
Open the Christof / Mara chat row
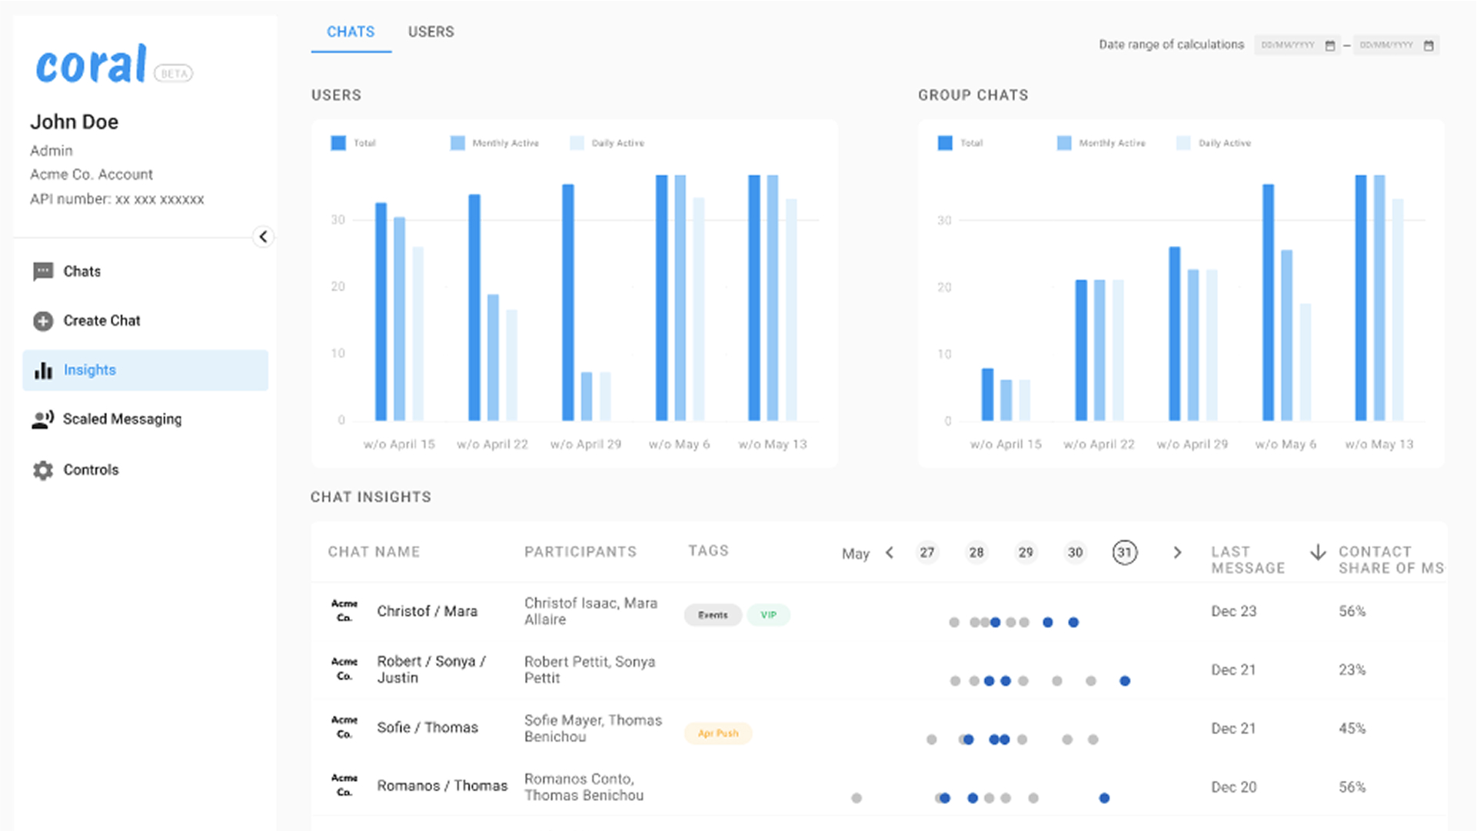pos(427,611)
